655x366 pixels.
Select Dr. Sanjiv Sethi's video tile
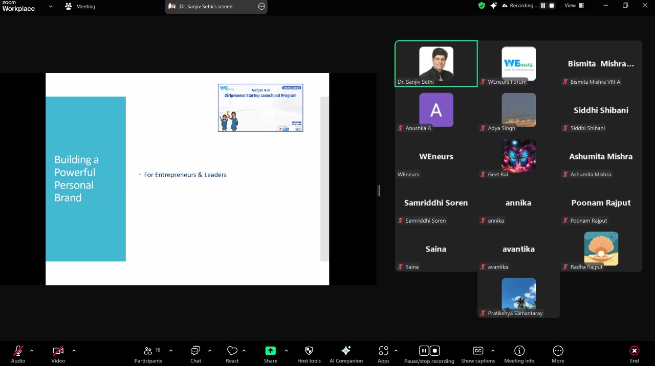click(x=436, y=64)
